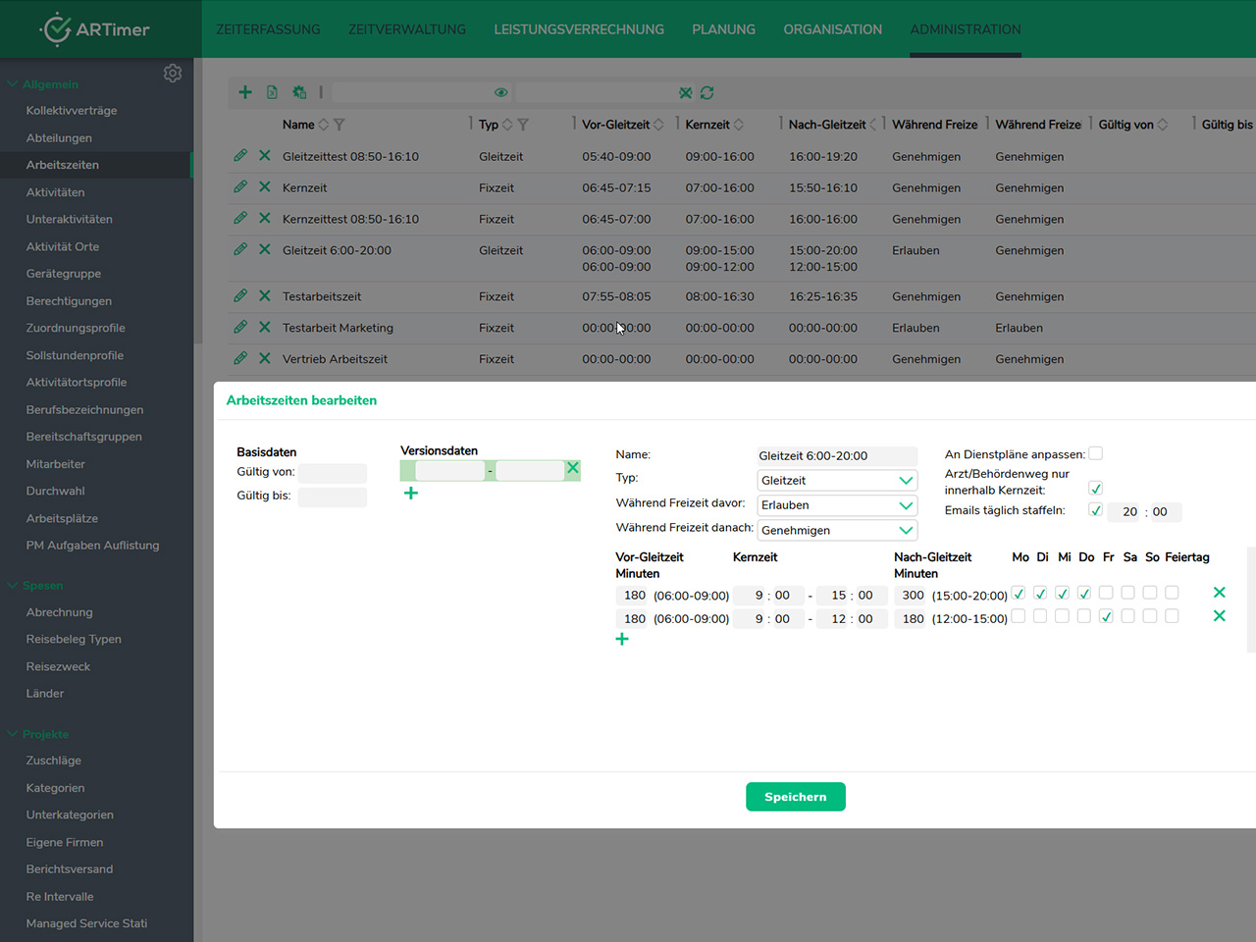Open the settings gear in sidebar
Image resolution: width=1256 pixels, height=942 pixels.
(x=173, y=74)
